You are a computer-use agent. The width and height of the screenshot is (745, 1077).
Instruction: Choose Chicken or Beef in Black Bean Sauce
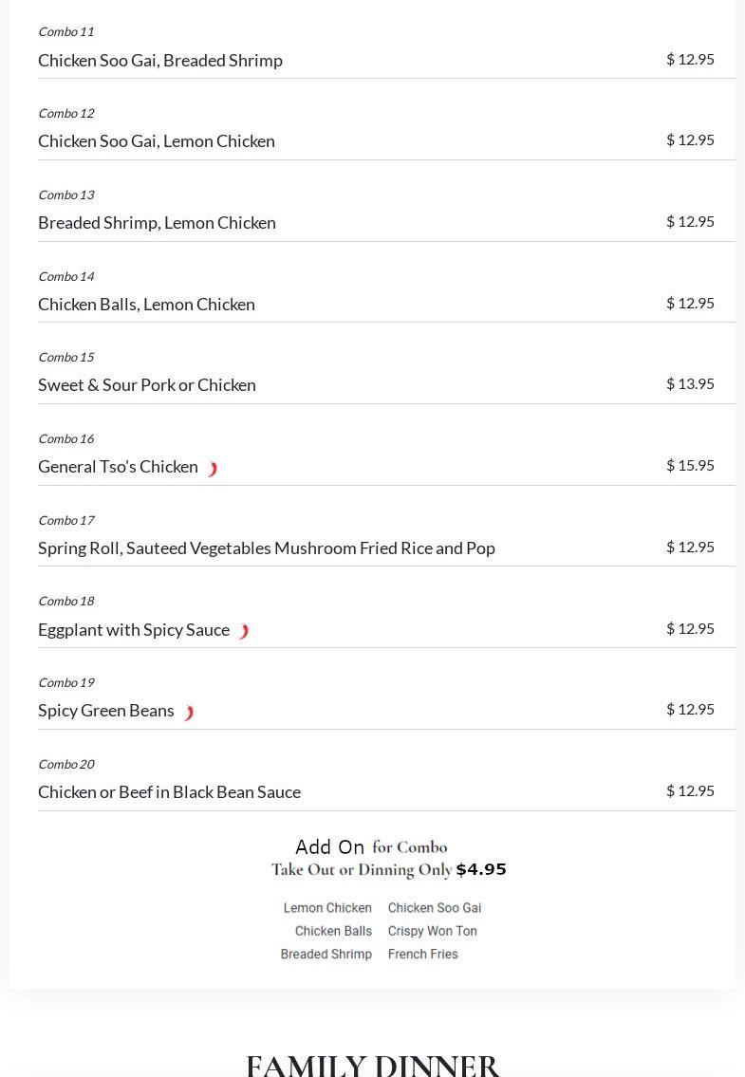[169, 791]
